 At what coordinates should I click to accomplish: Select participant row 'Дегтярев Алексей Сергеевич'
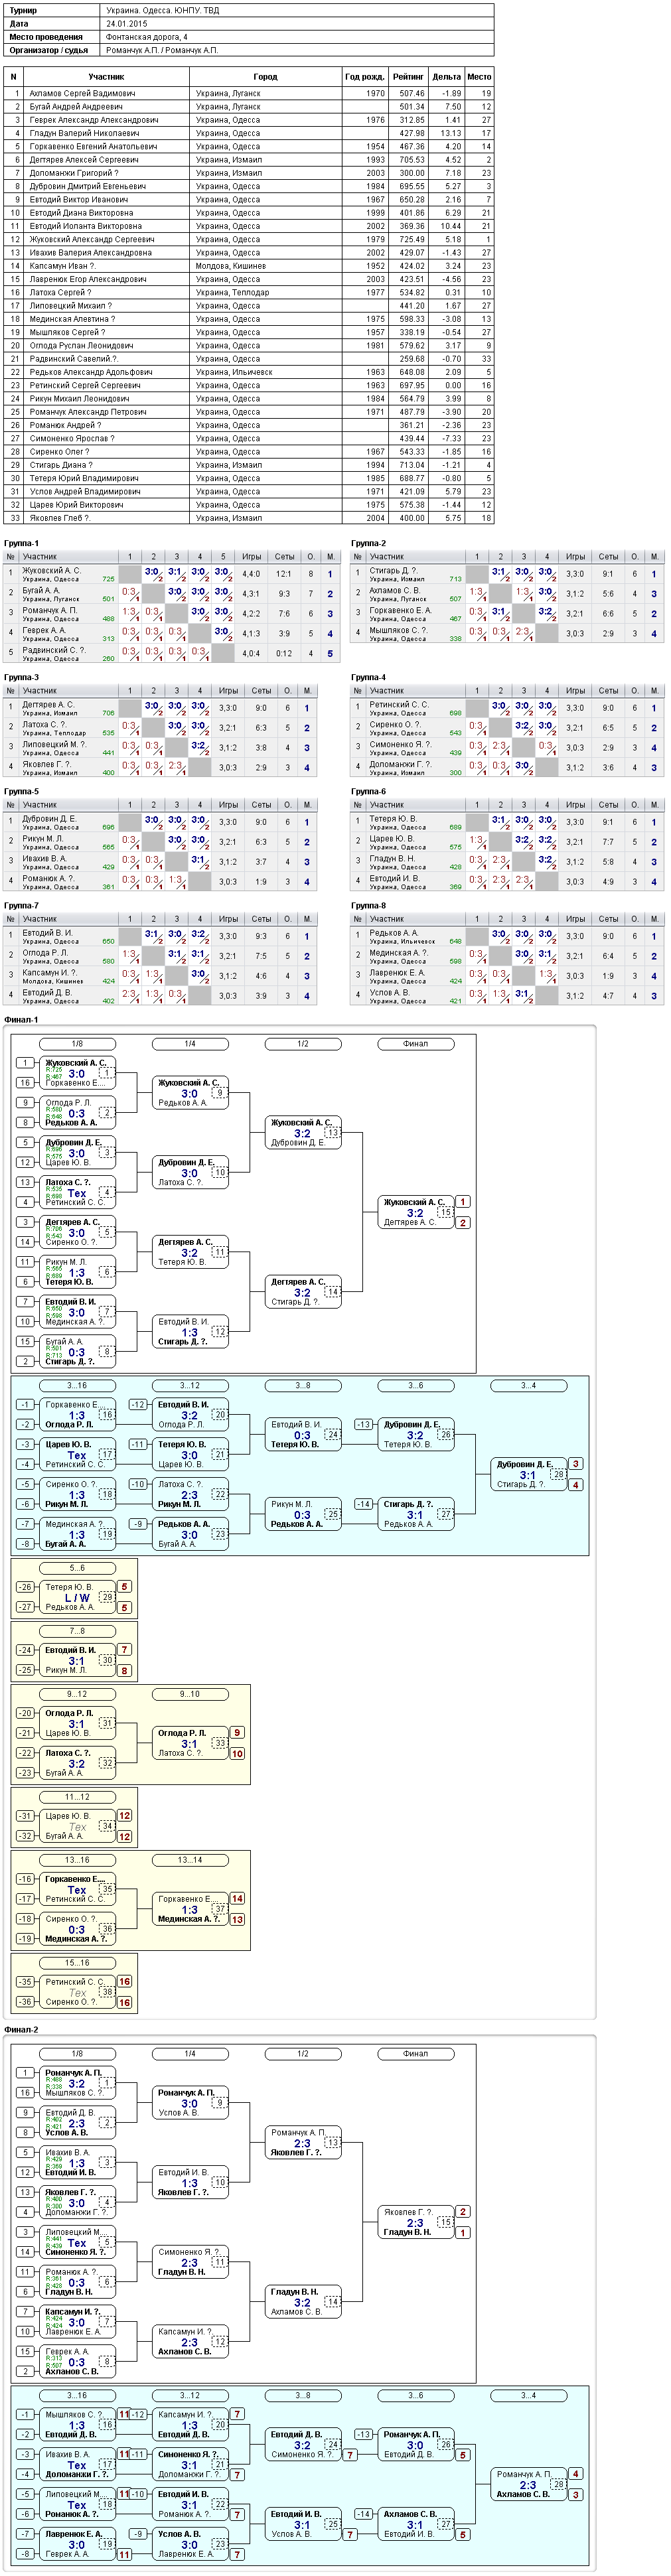(249, 159)
